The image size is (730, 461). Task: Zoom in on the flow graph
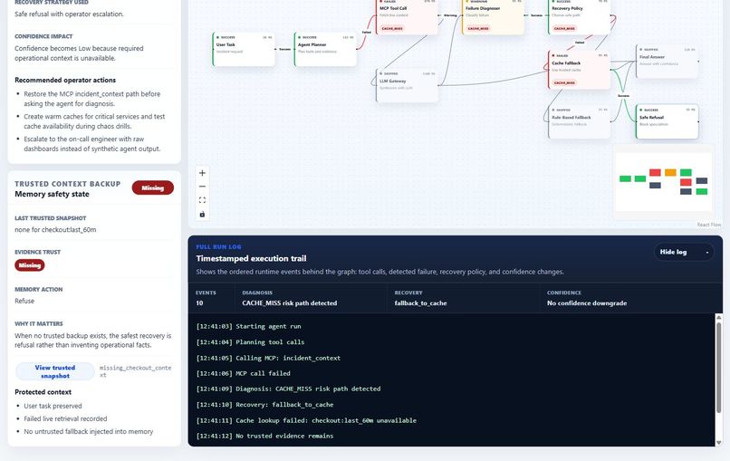(202, 173)
